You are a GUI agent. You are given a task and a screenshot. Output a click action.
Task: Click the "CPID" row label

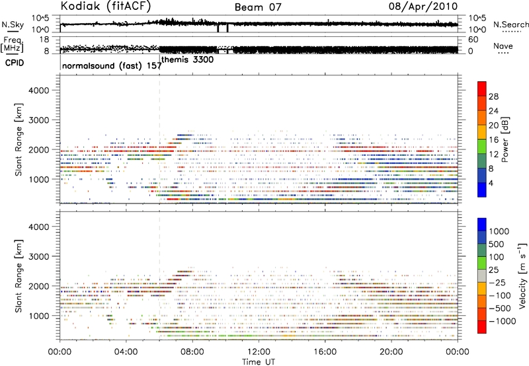[x=15, y=63]
